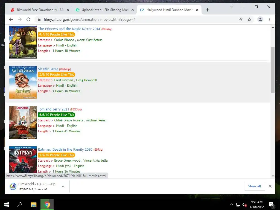Open the notification center
The image size is (280, 210).
(272, 205)
